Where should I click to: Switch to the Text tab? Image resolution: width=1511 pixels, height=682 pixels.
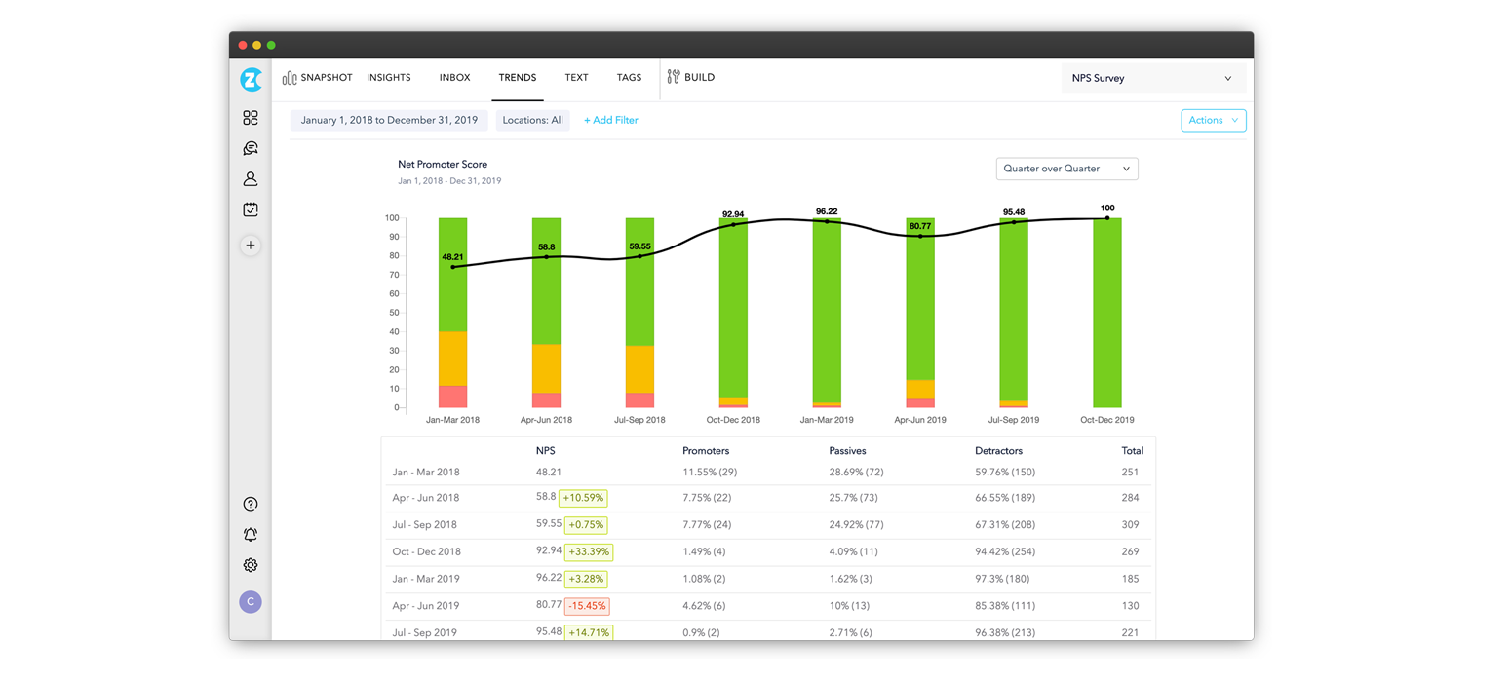click(576, 78)
